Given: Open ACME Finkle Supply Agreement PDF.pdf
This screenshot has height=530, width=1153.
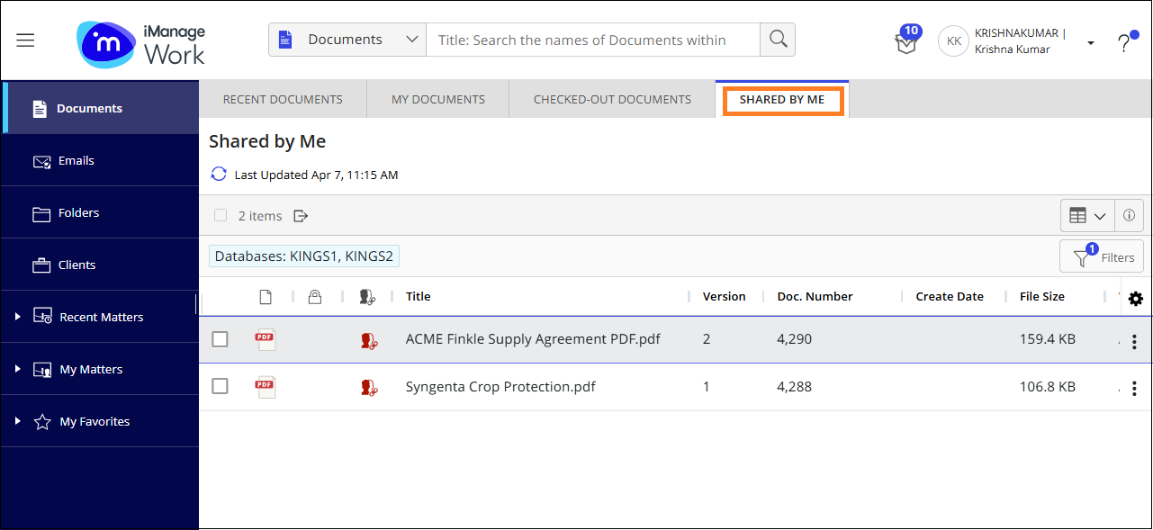Looking at the screenshot, I should 533,339.
